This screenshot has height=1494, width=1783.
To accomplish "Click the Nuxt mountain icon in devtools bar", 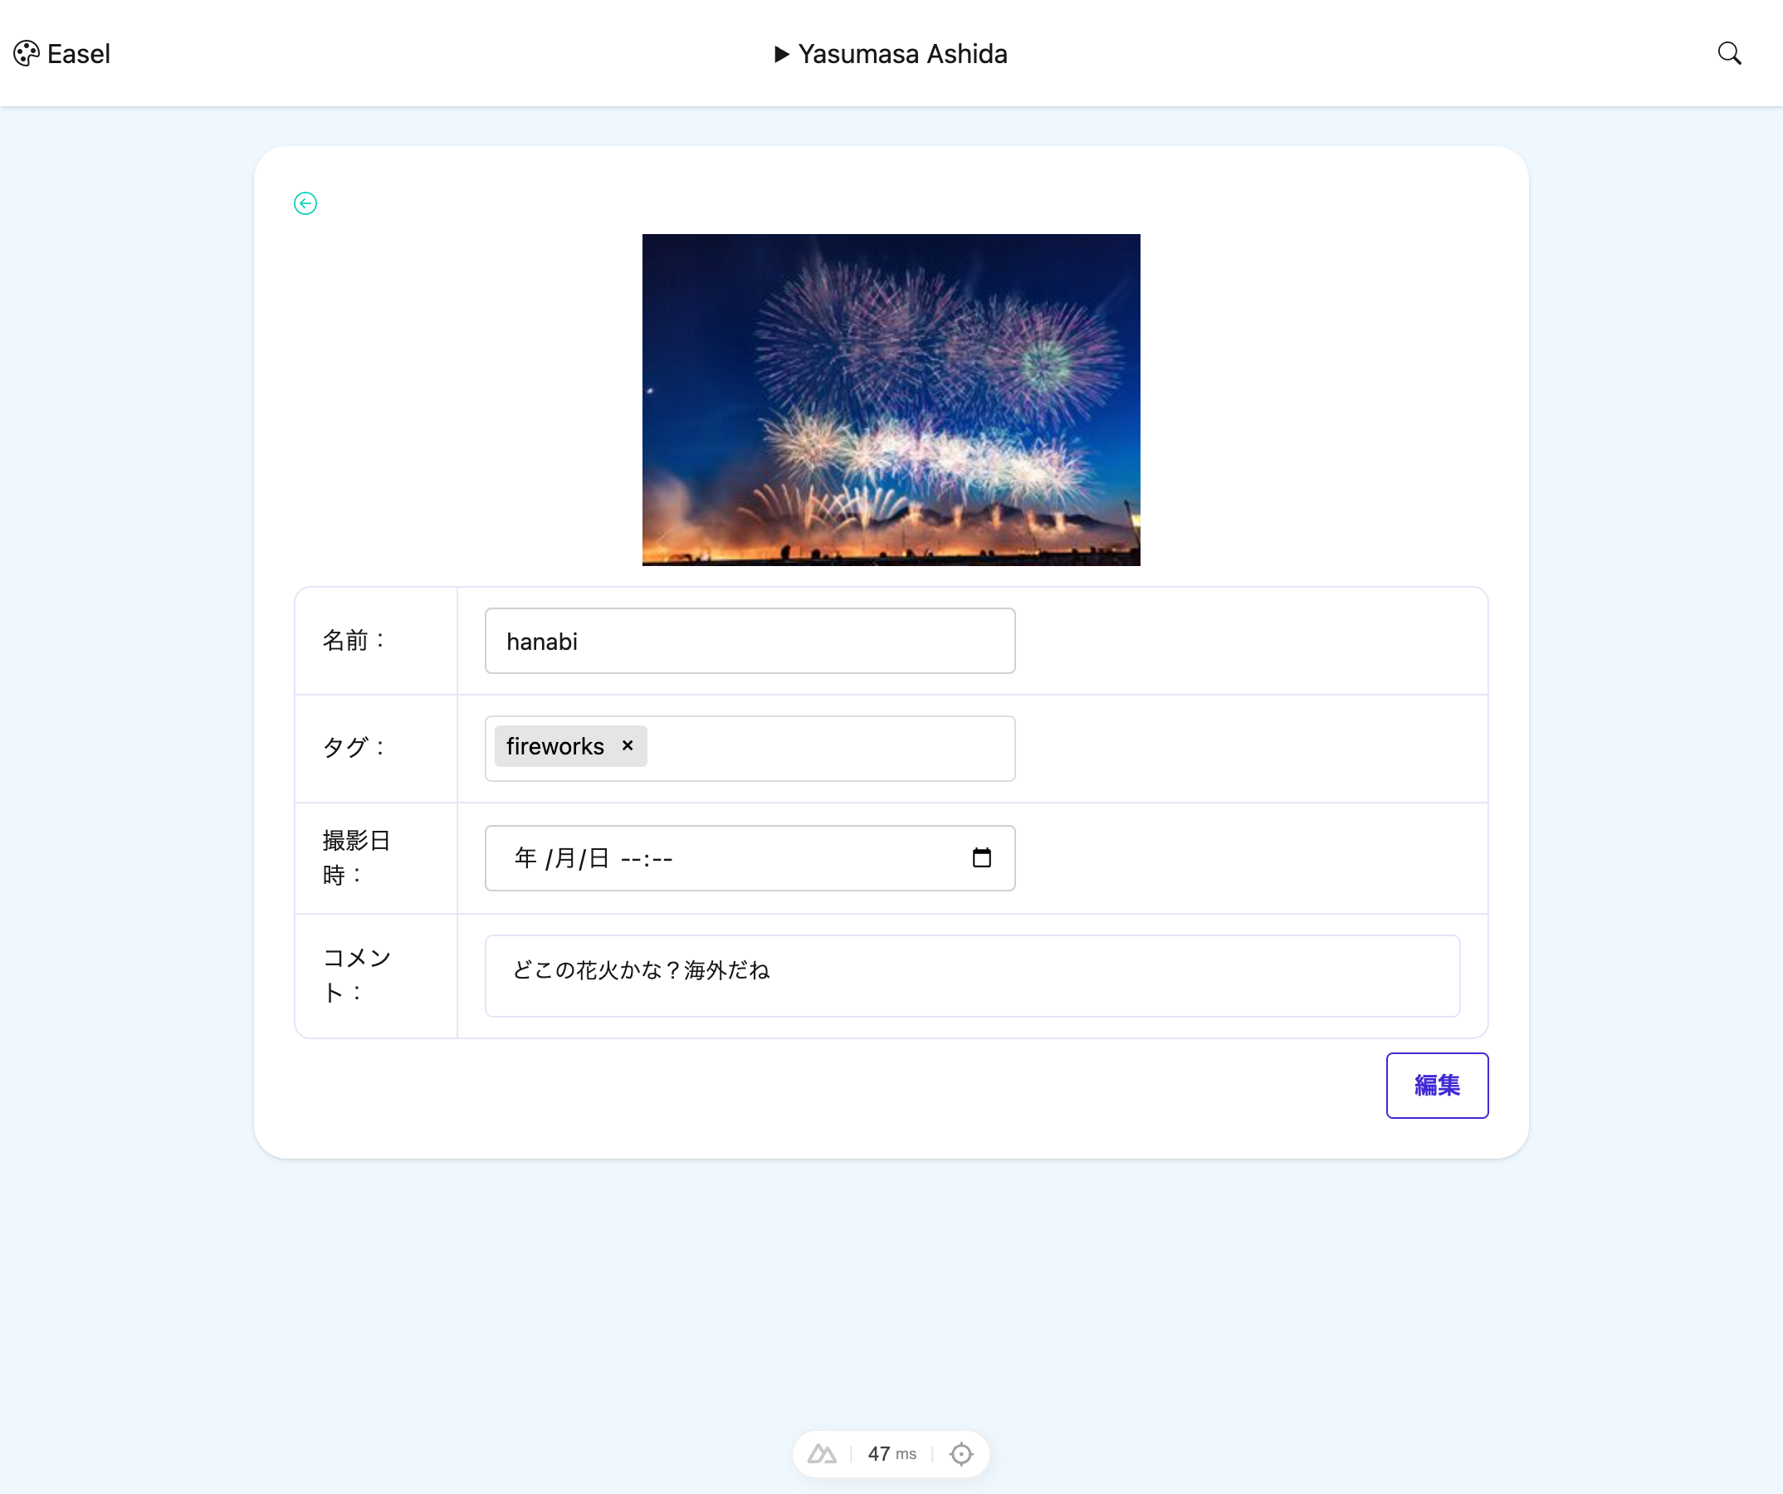I will click(x=822, y=1453).
